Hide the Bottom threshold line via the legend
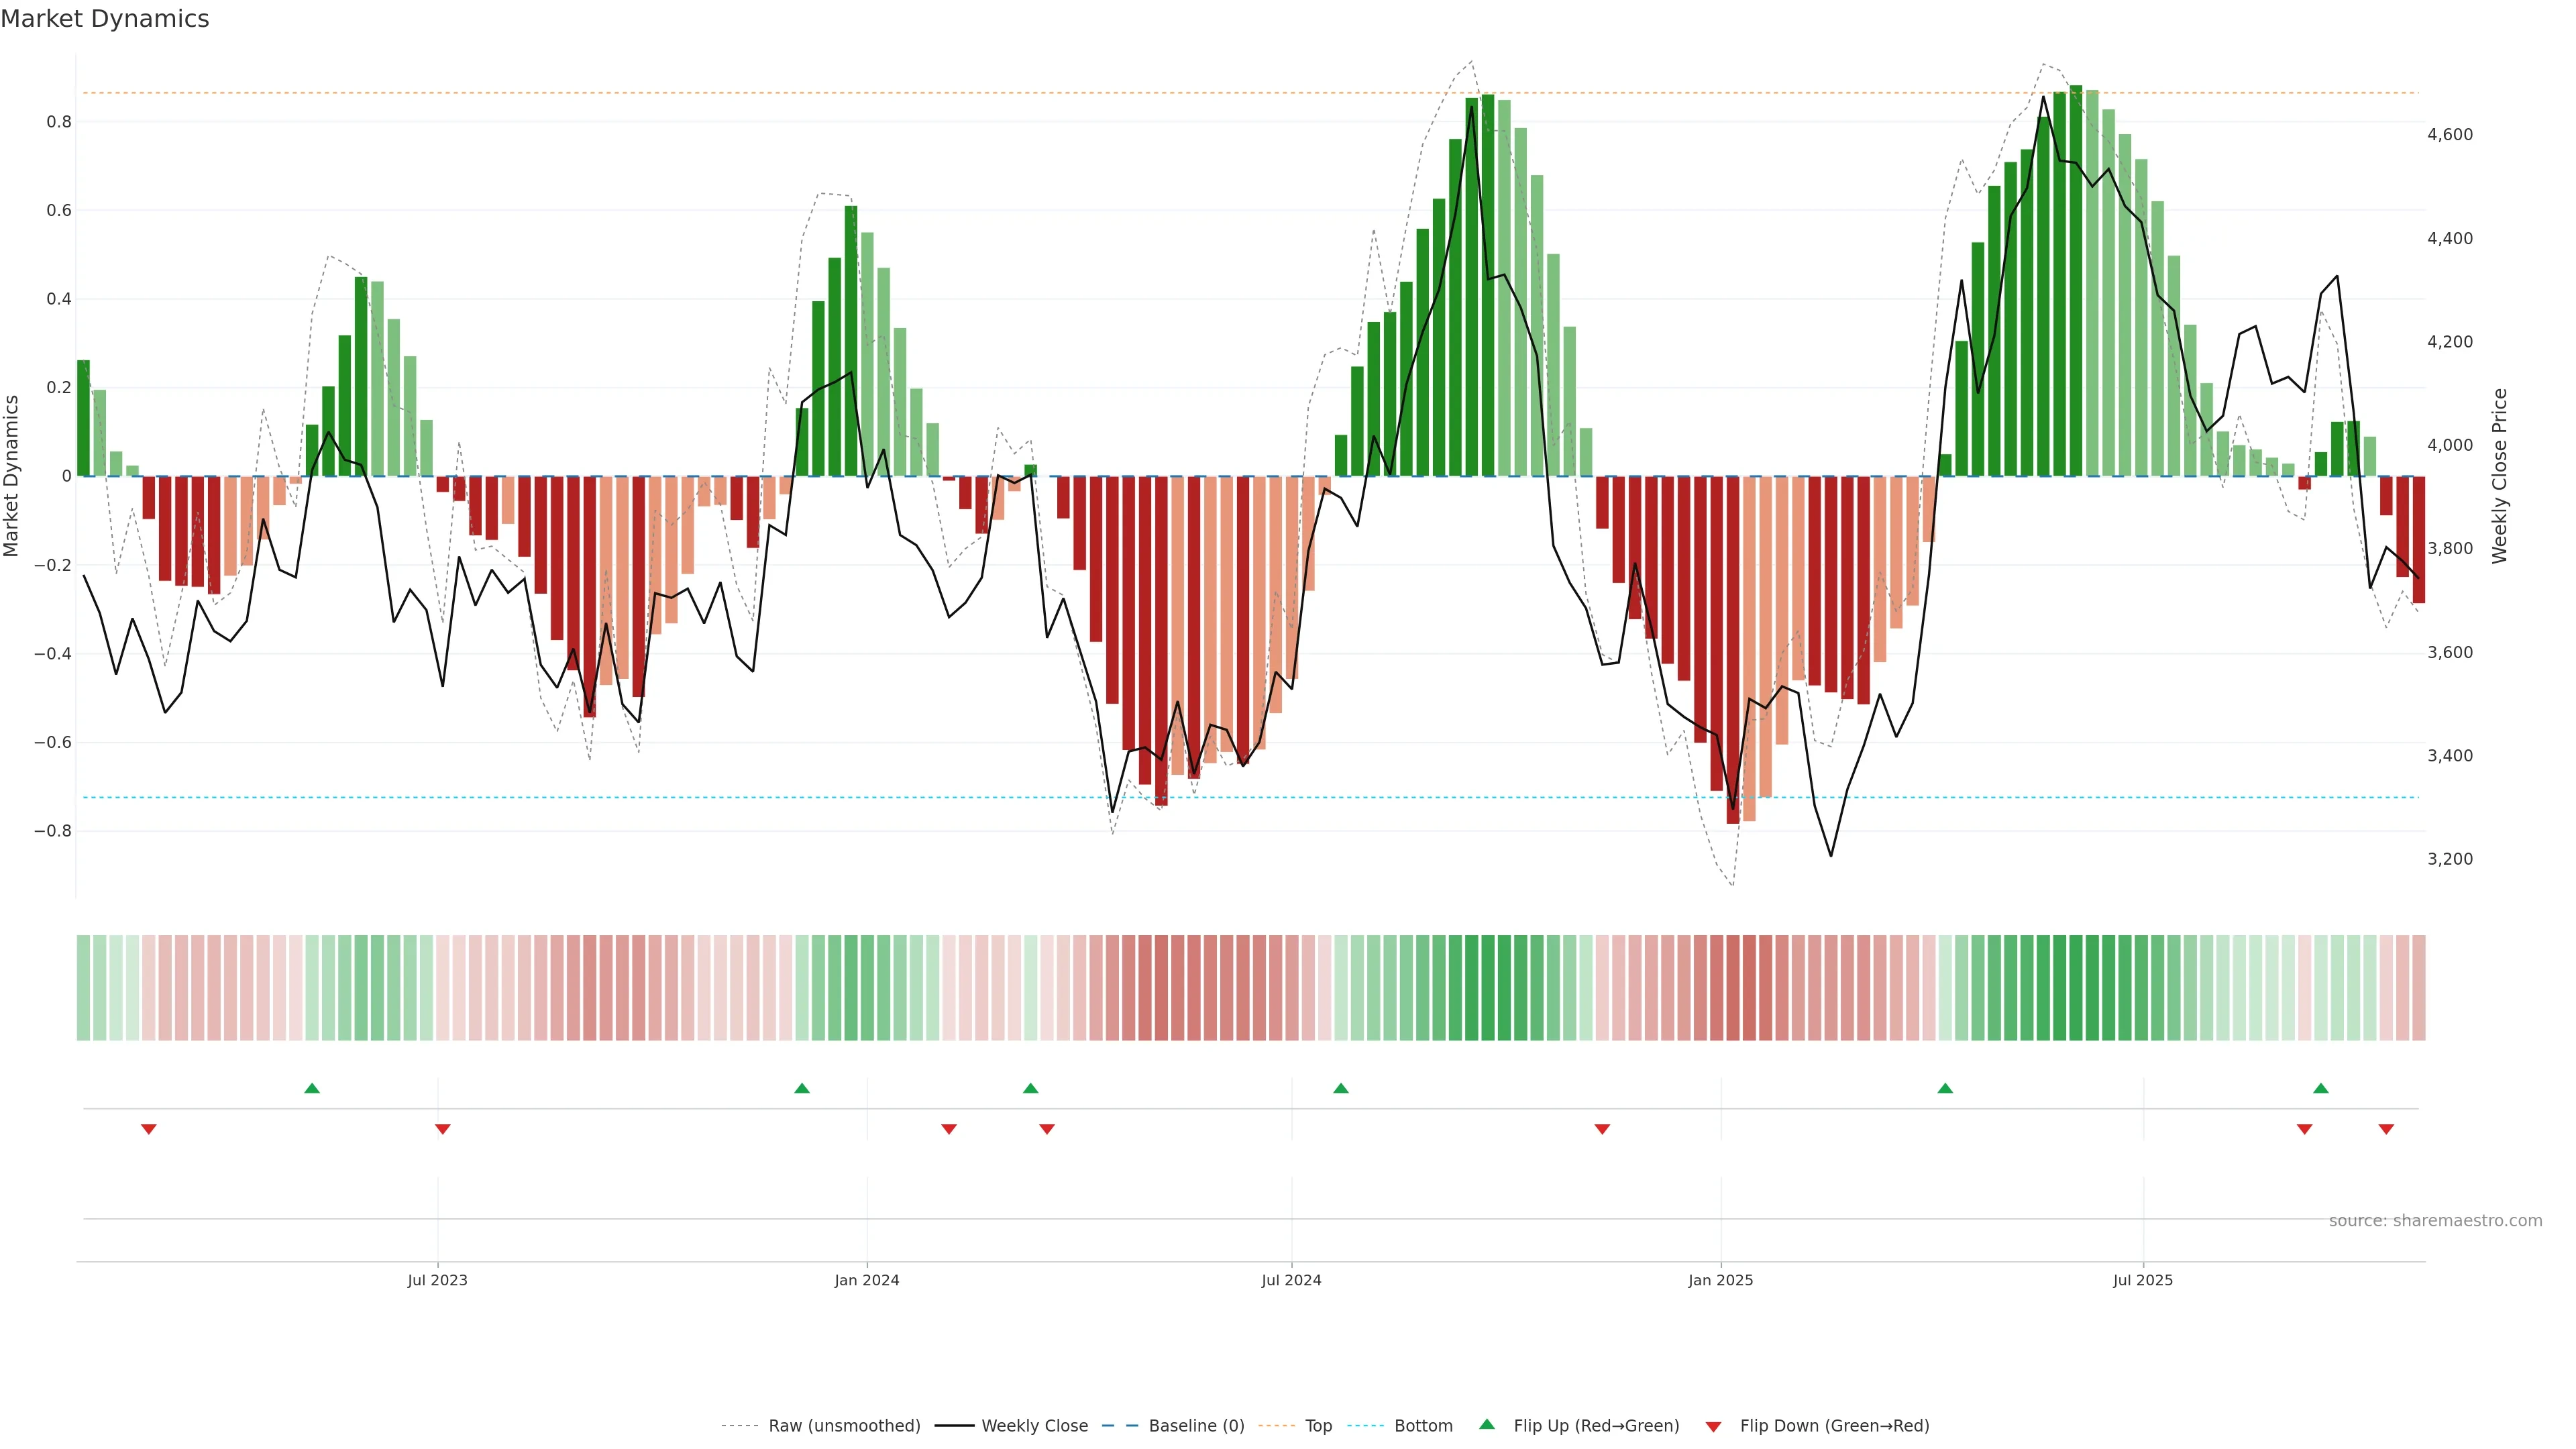The width and height of the screenshot is (2576, 1449). (x=1423, y=1426)
